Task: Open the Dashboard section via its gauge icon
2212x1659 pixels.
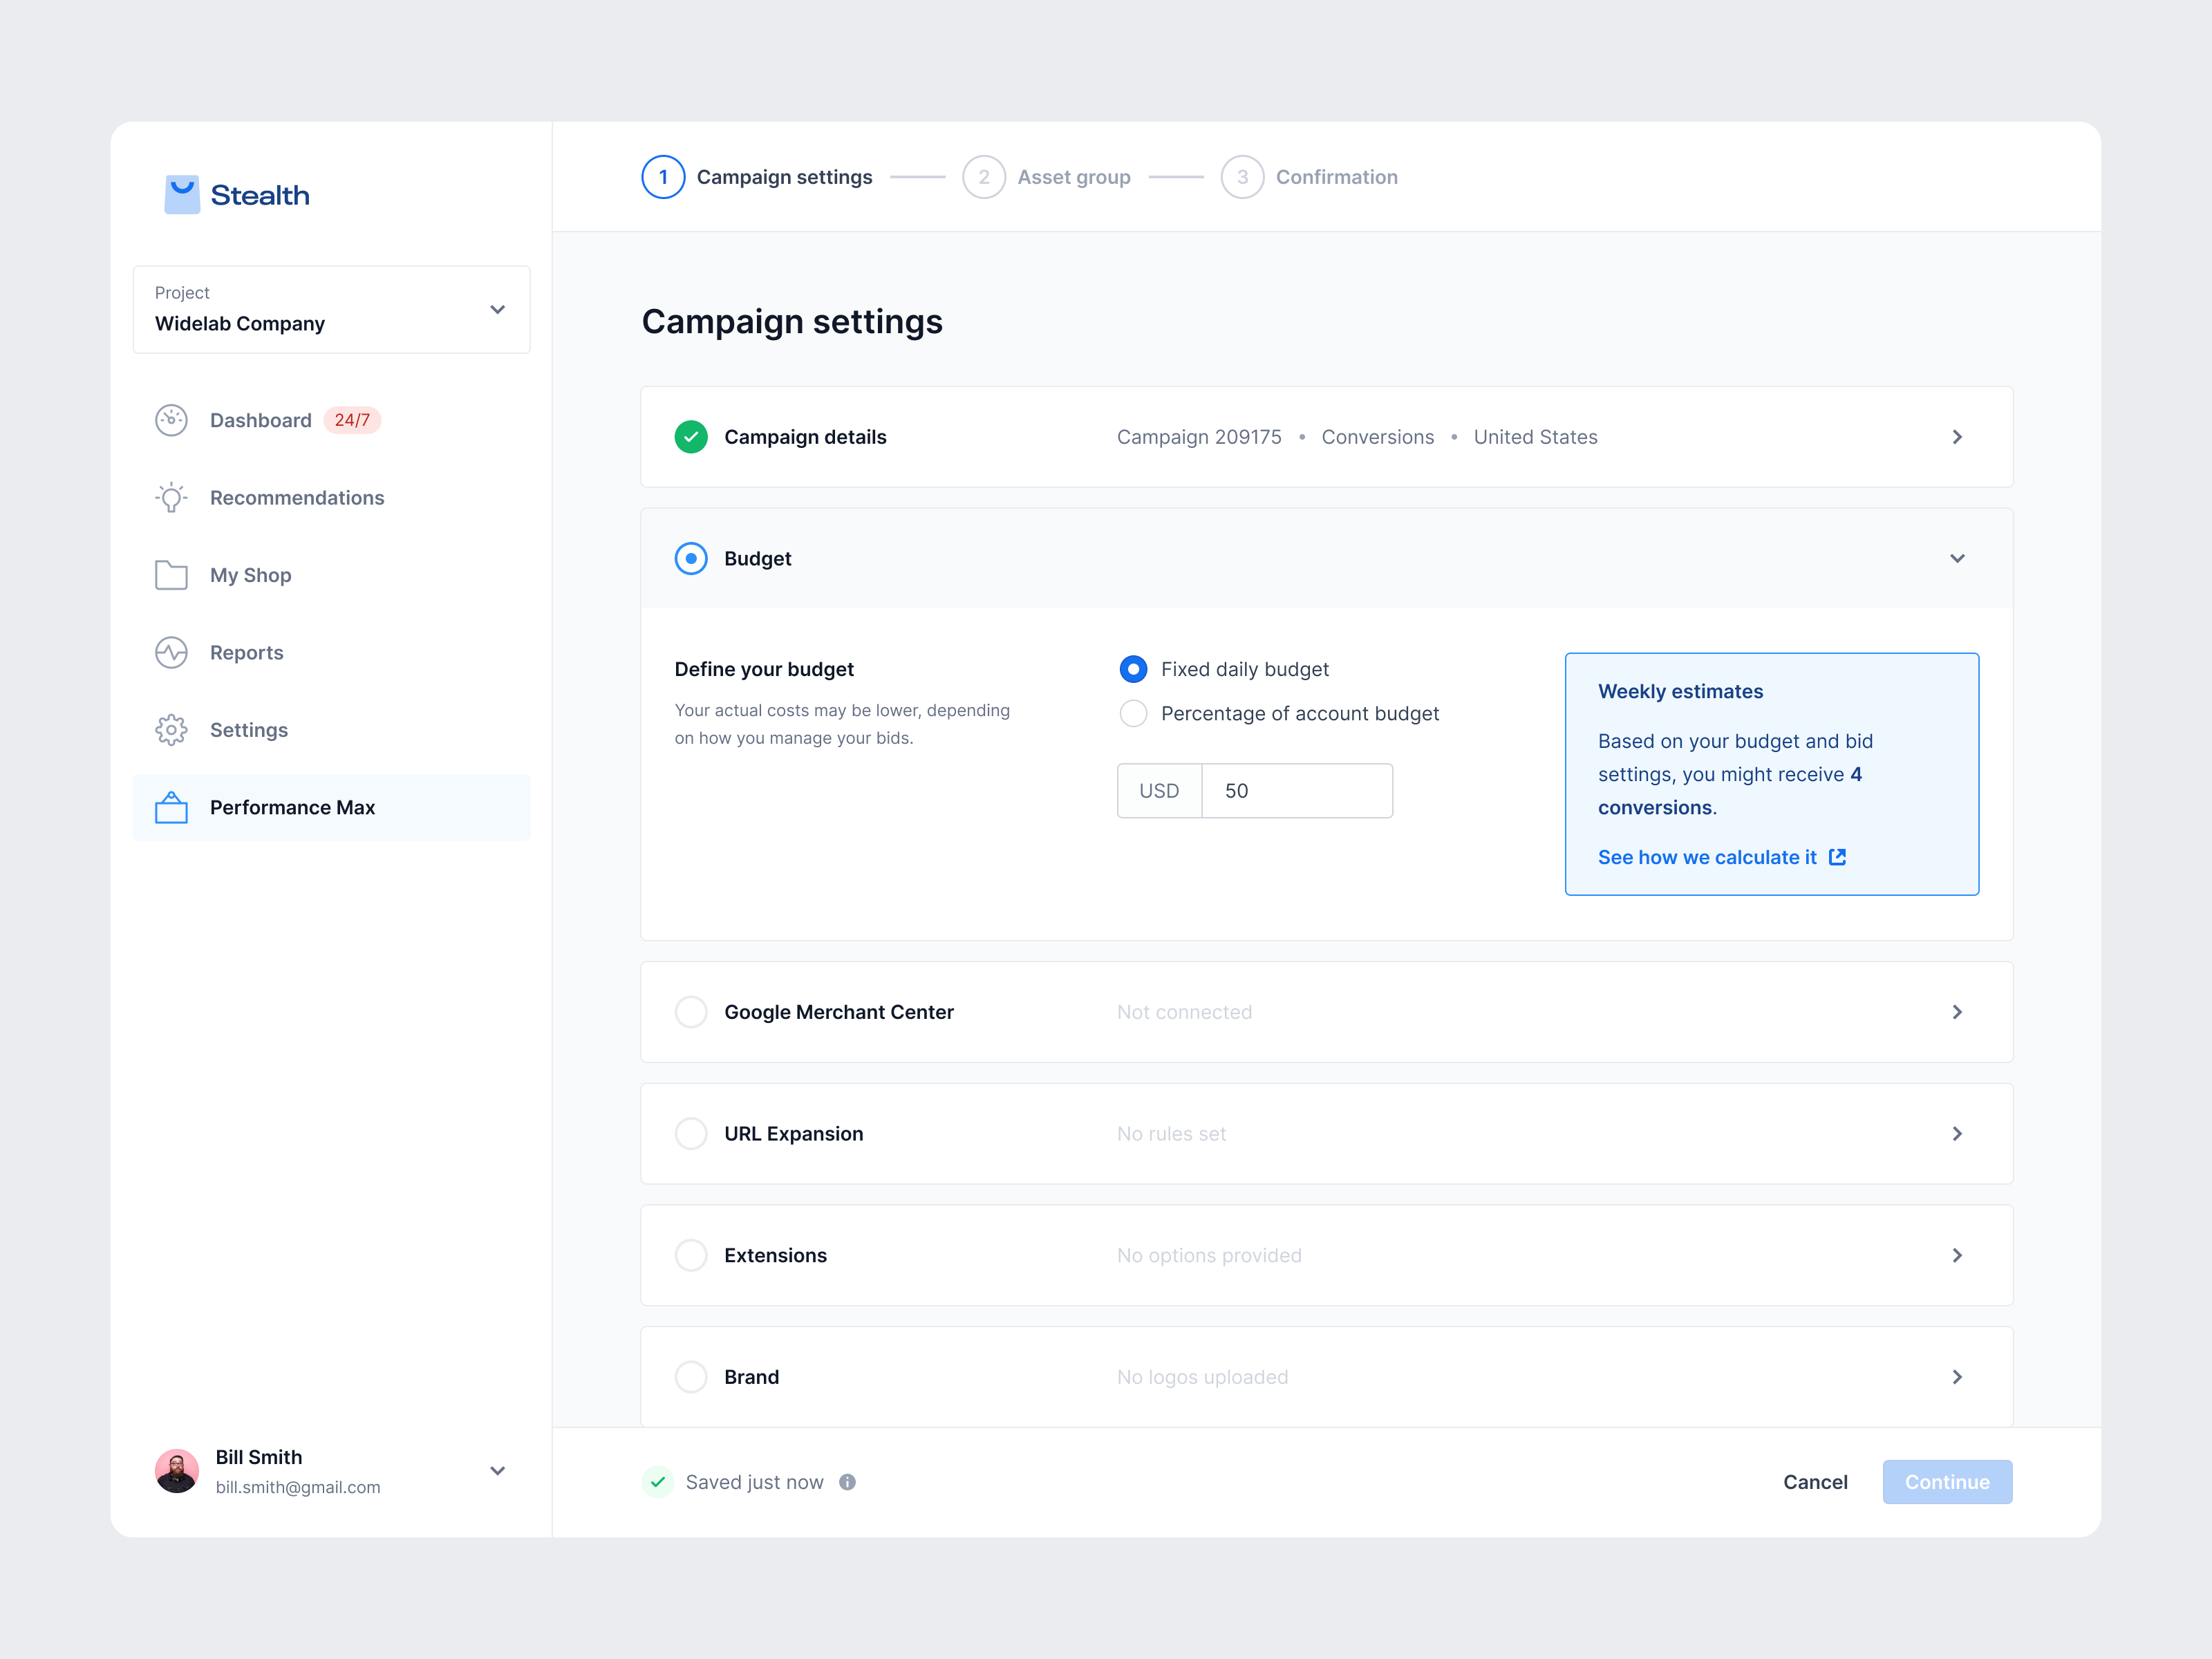Action: [x=172, y=420]
